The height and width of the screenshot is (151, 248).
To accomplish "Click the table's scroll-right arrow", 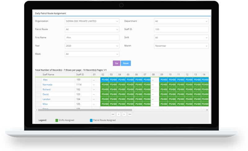I will [207, 110].
